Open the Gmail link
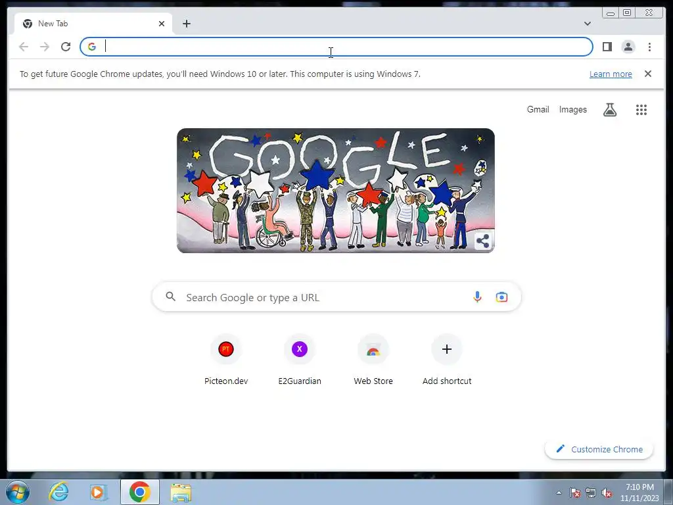673x505 pixels. coord(538,110)
